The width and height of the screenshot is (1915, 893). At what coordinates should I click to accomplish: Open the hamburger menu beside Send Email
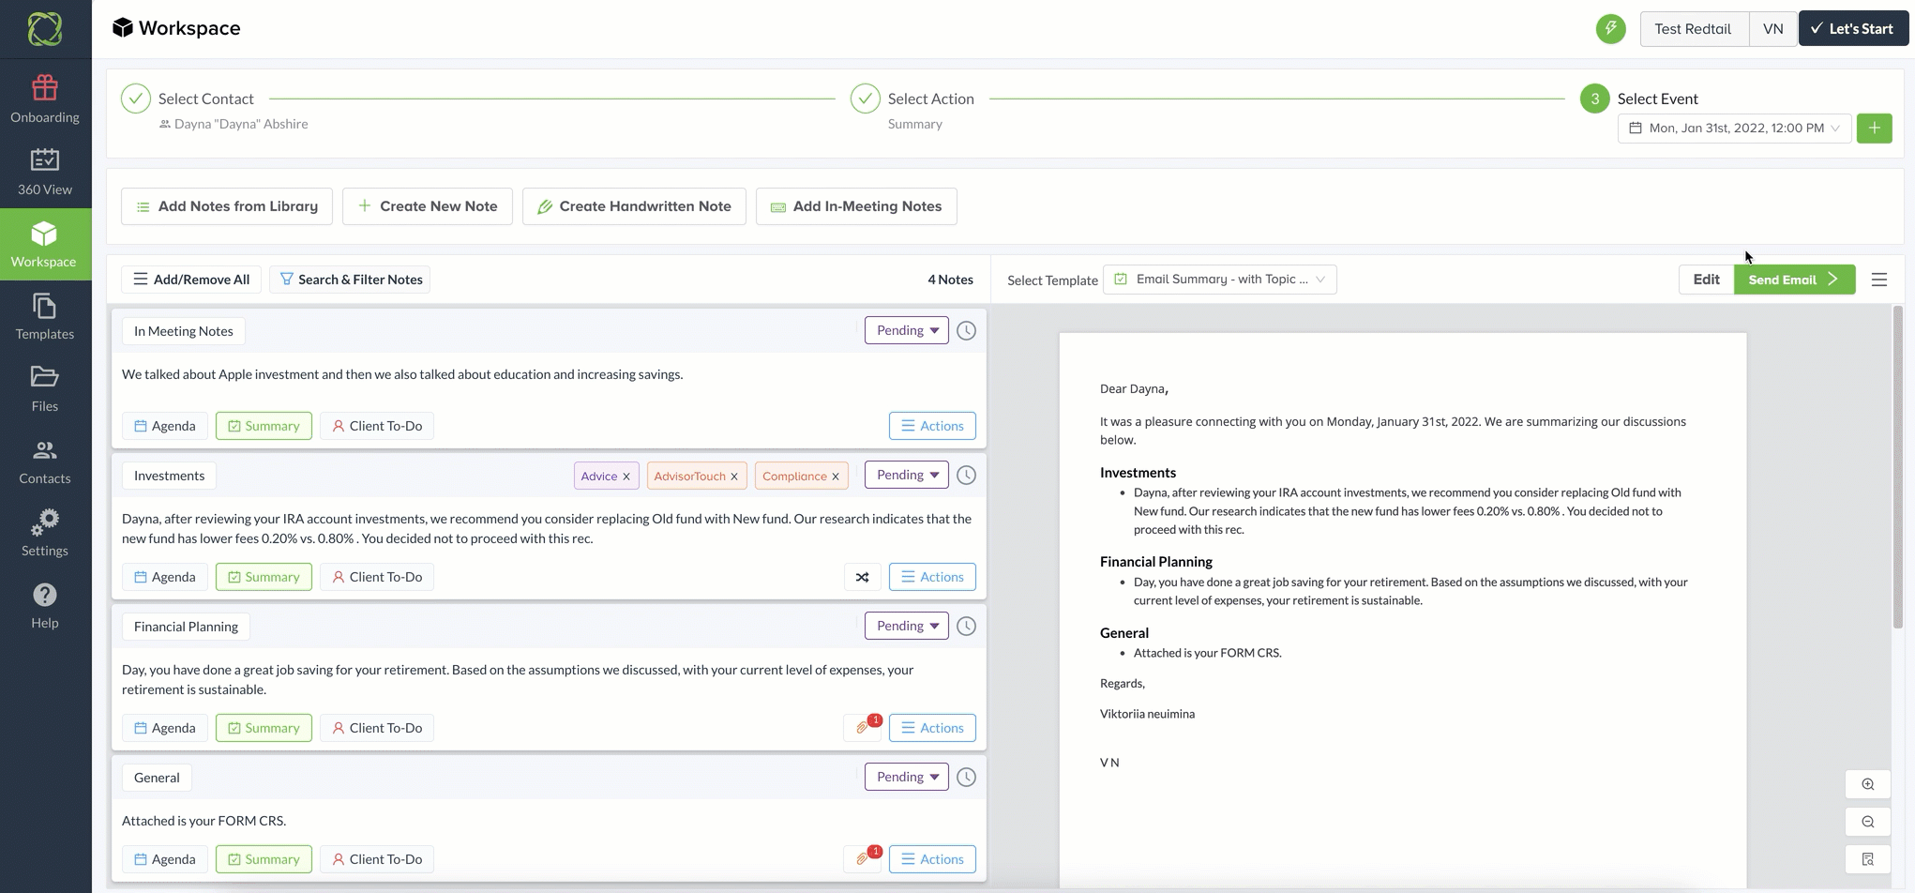(x=1878, y=280)
